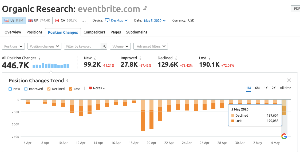
Task: Switch to the Subdomains tab
Action: [137, 32]
